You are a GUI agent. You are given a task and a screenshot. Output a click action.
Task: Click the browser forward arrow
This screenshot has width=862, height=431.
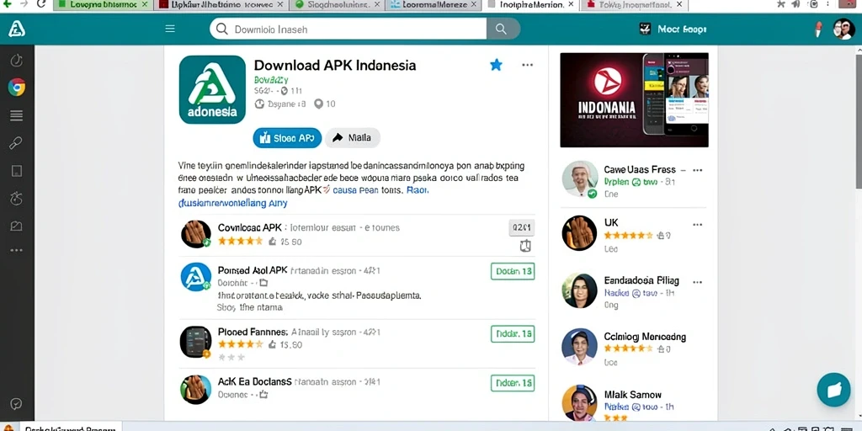23,4
